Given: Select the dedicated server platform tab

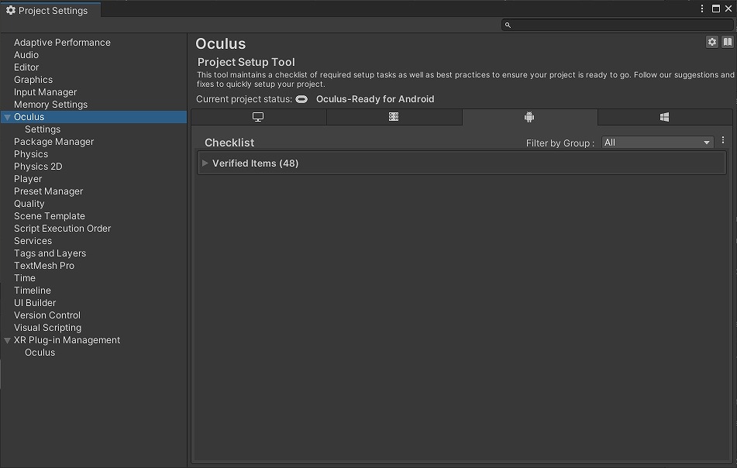Looking at the screenshot, I should pos(394,117).
